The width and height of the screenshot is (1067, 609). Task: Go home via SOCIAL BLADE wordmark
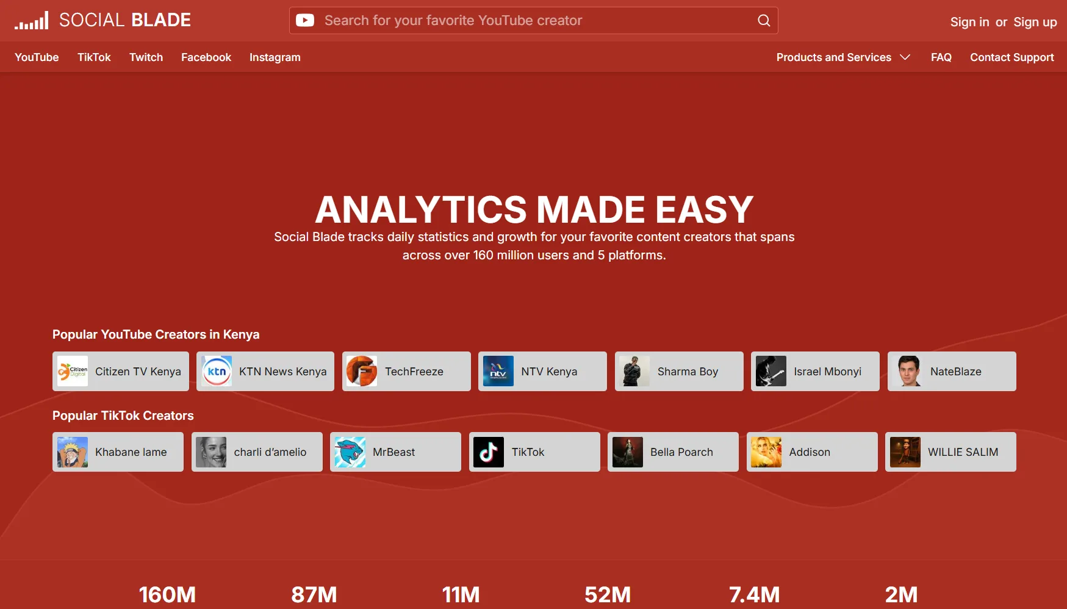[x=125, y=20]
